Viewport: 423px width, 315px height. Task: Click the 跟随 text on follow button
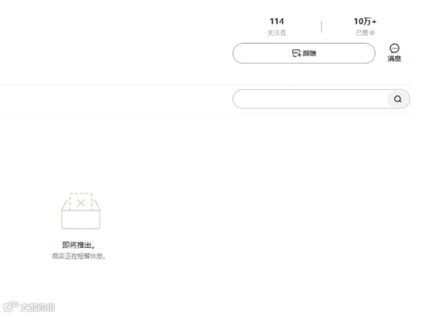(x=309, y=53)
